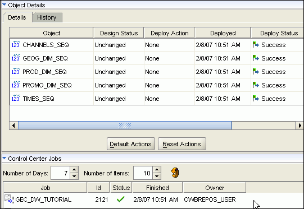Screen dimensions: 304x209
Task: Collapse the Object Details section
Action: pos(4,4)
